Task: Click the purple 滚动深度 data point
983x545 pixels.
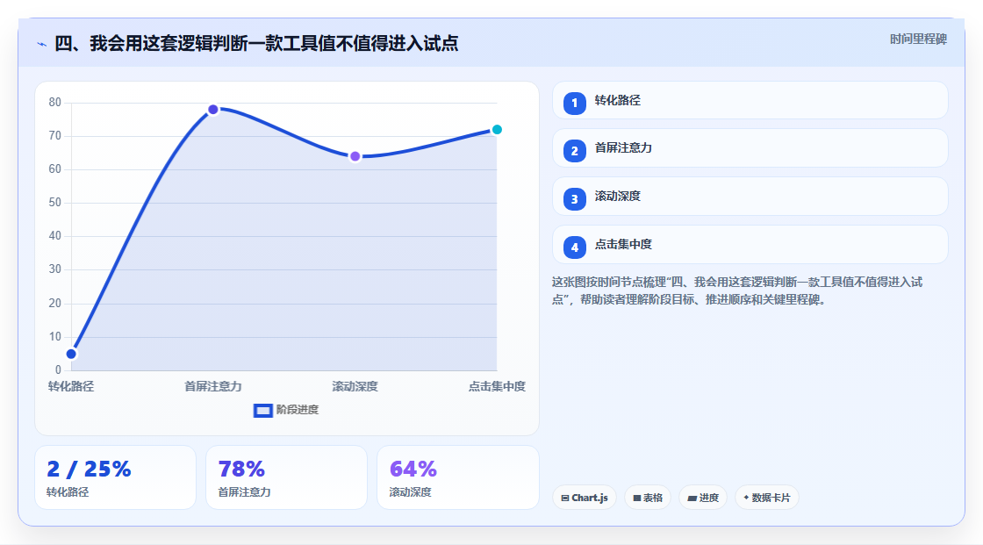Action: pyautogui.click(x=355, y=156)
